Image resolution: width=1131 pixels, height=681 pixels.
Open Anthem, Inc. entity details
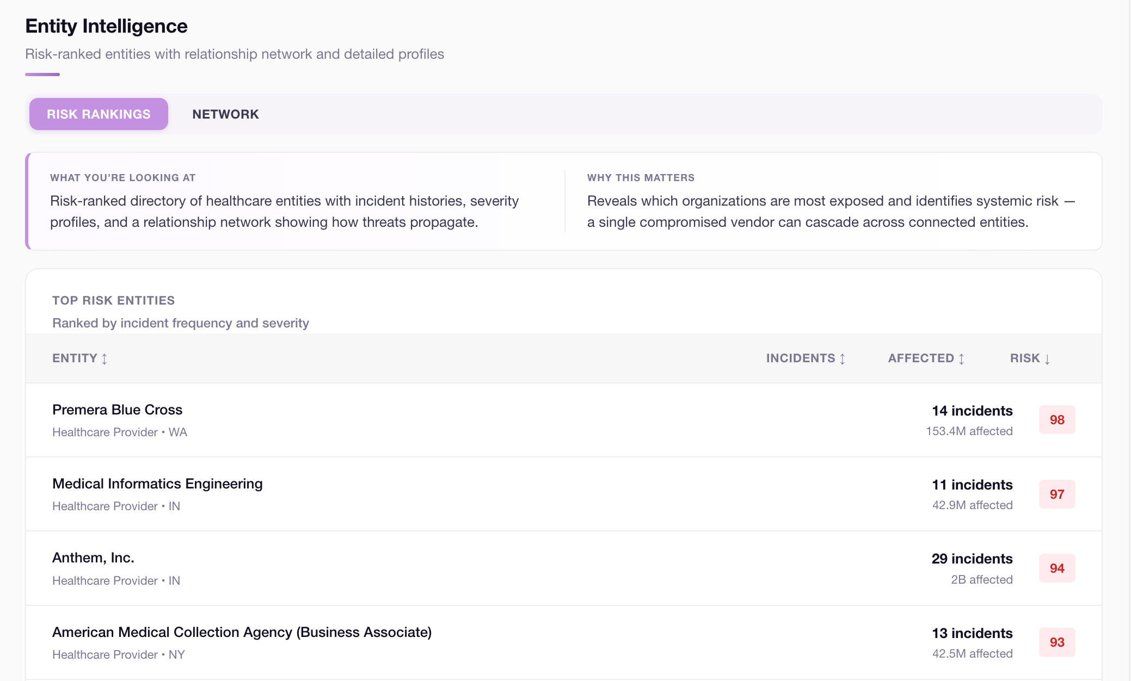coord(93,558)
